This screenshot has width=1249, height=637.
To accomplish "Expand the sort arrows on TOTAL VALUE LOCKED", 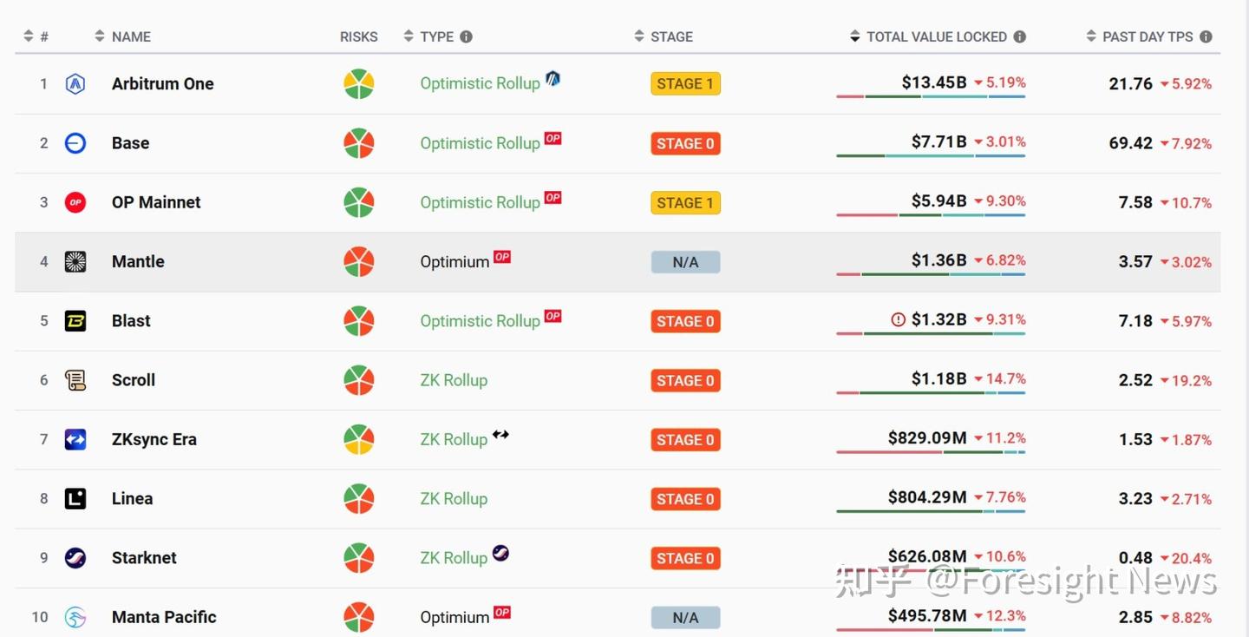I will (855, 36).
